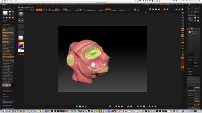The height and width of the screenshot is (113, 202).
Task: Select the Rotate transform icon in top shelf
Action: (50, 10)
